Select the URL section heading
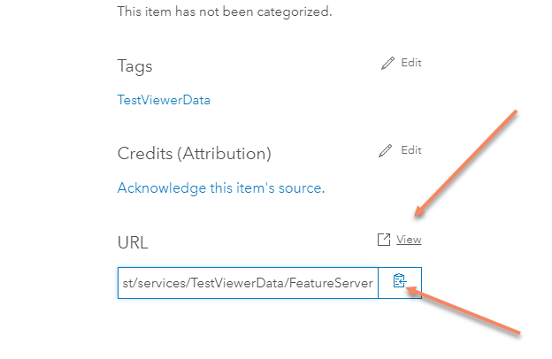Screen dimensions: 552x359 pos(133,242)
